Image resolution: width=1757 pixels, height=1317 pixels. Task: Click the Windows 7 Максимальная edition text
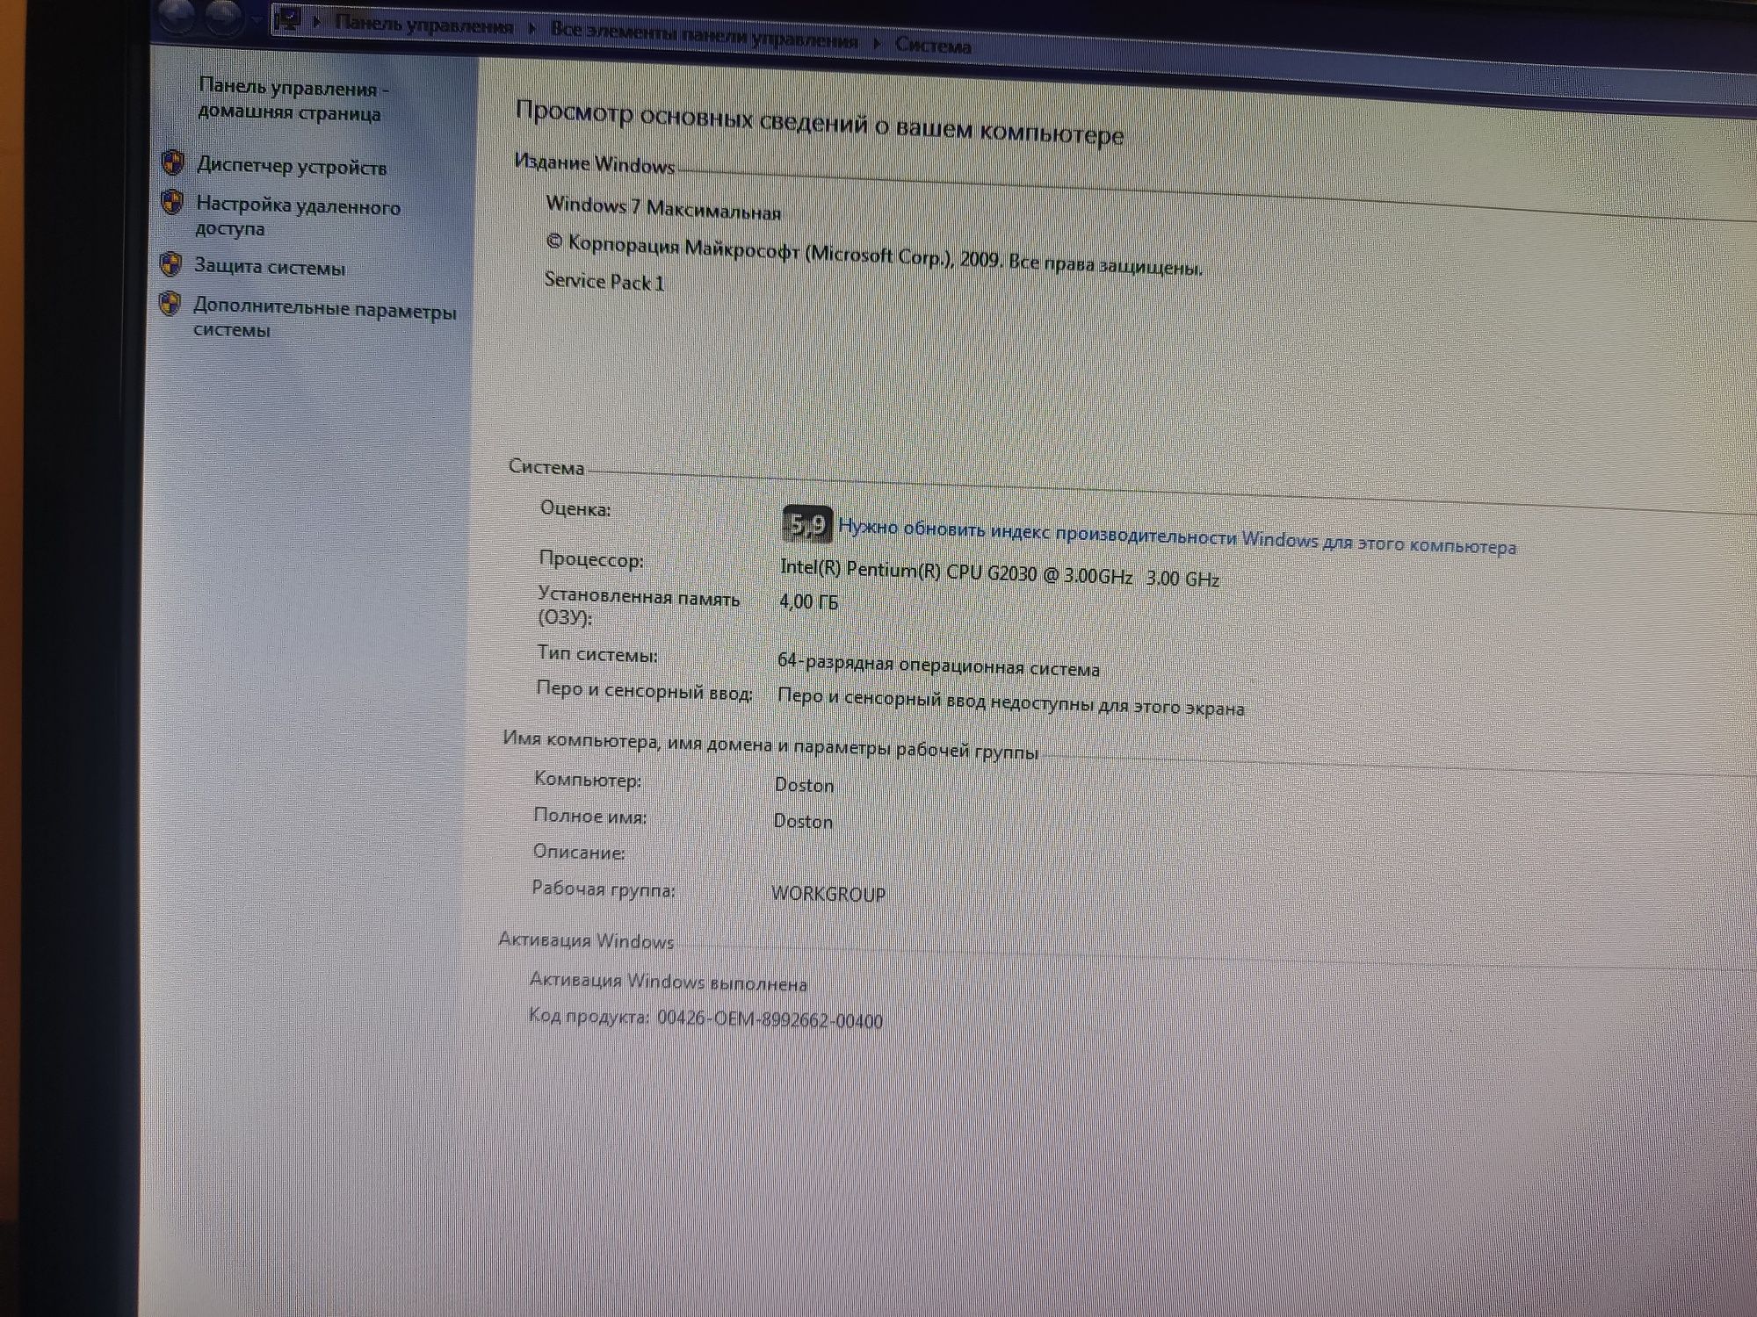click(x=663, y=208)
